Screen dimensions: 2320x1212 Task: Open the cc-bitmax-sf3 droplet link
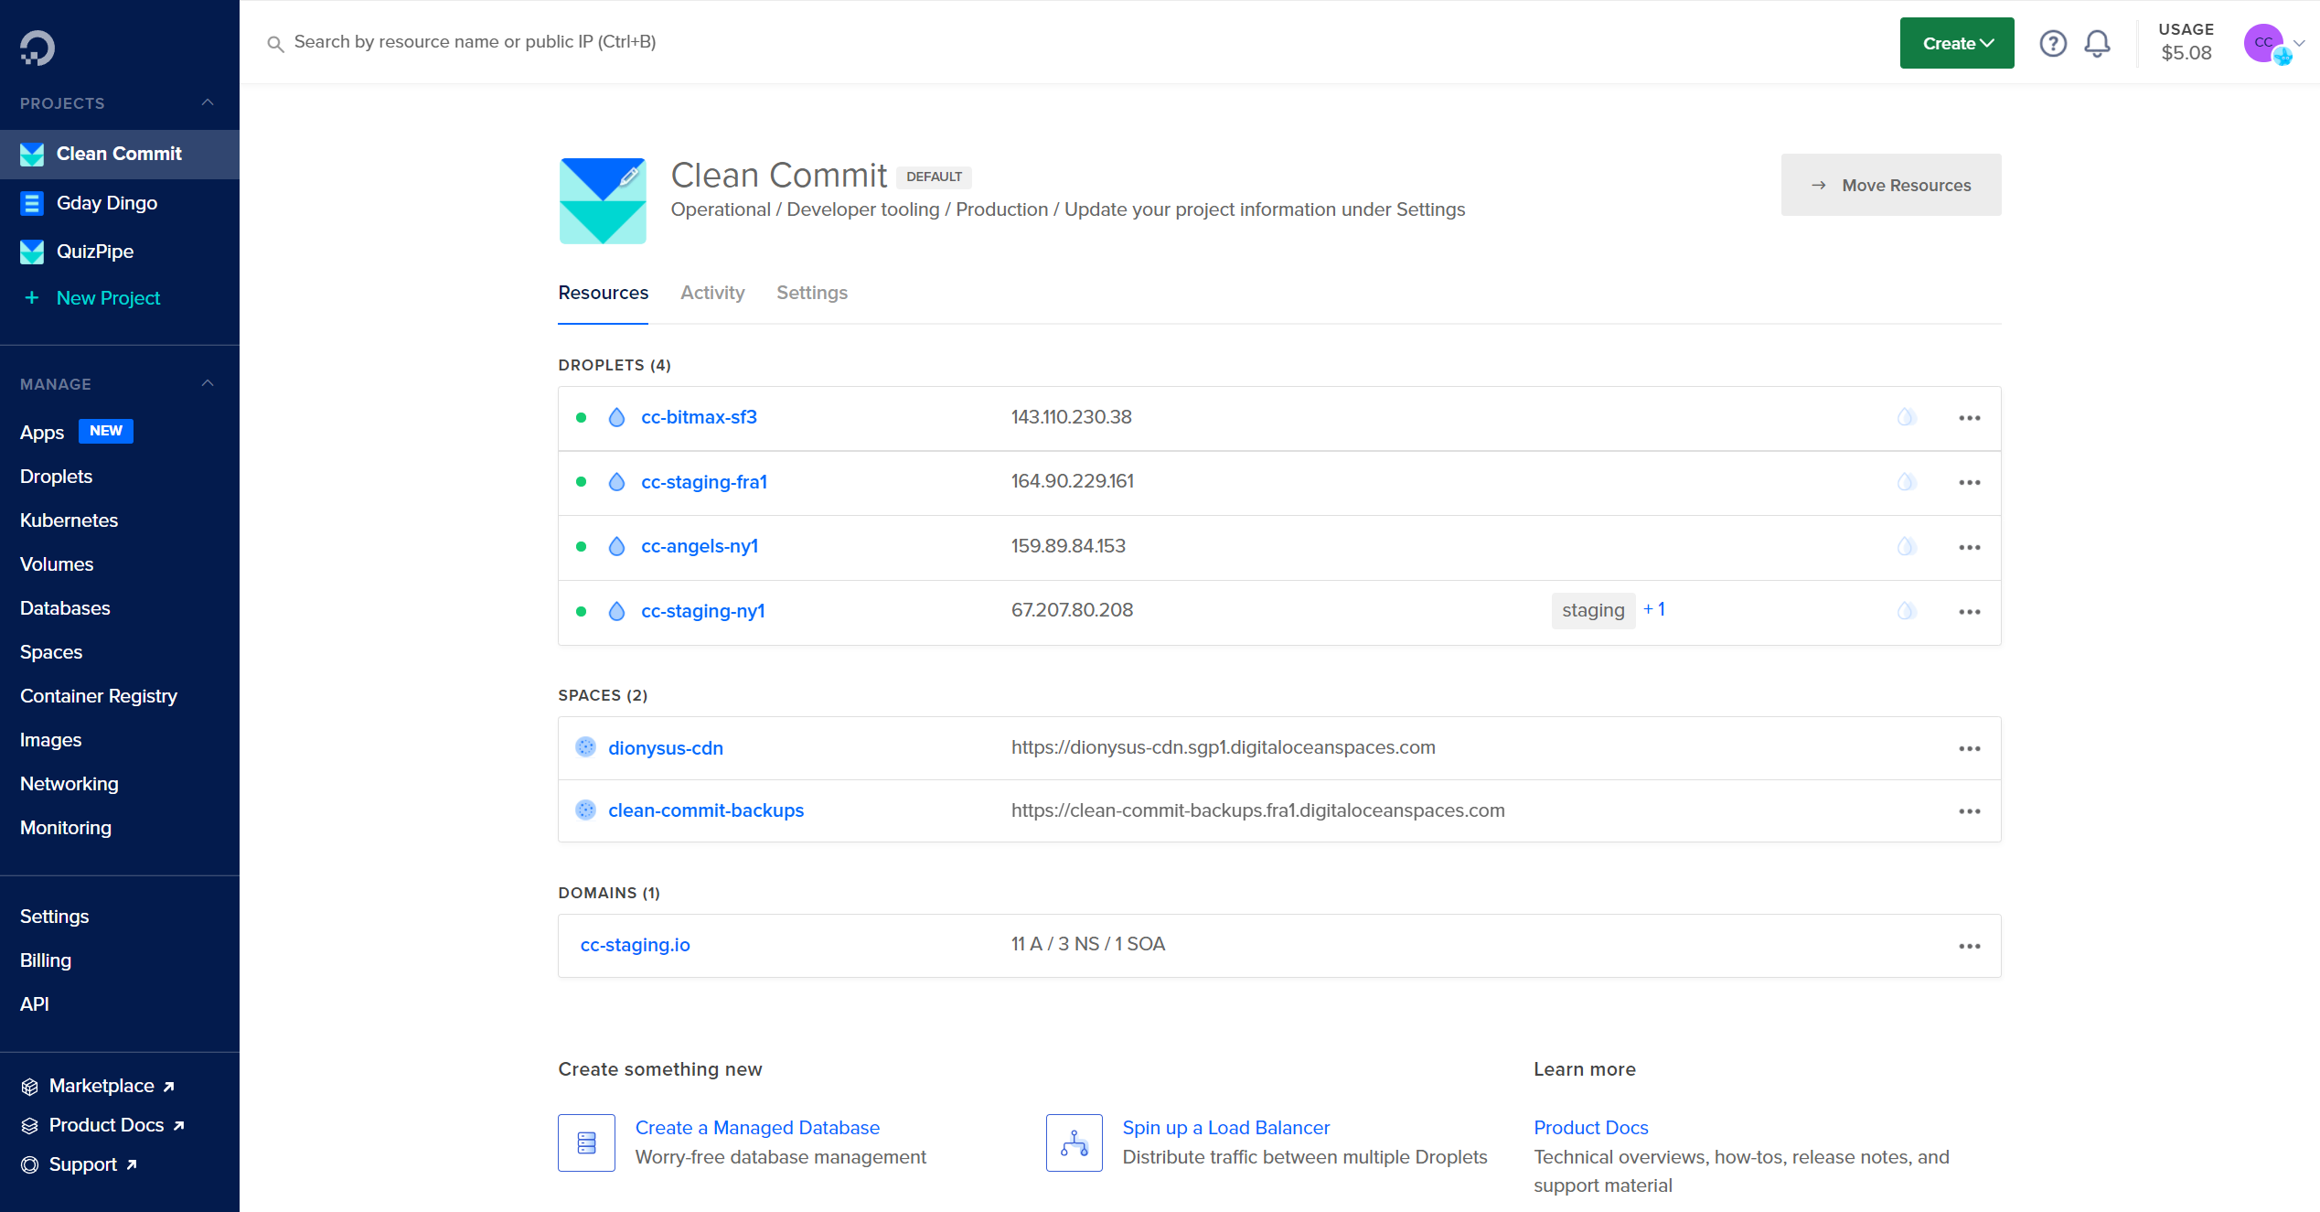699,417
